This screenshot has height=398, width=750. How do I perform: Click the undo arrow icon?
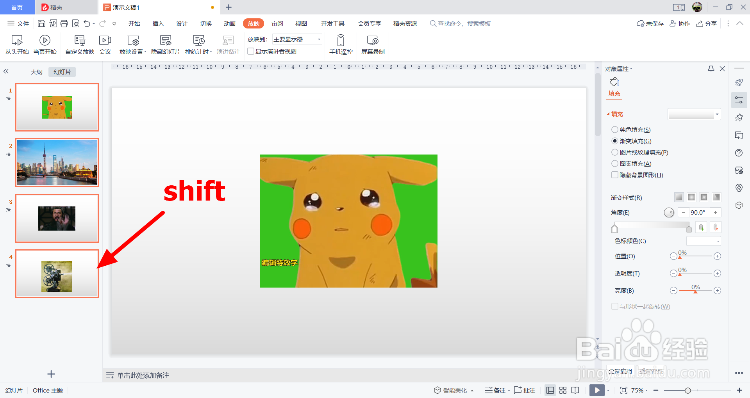[x=87, y=24]
